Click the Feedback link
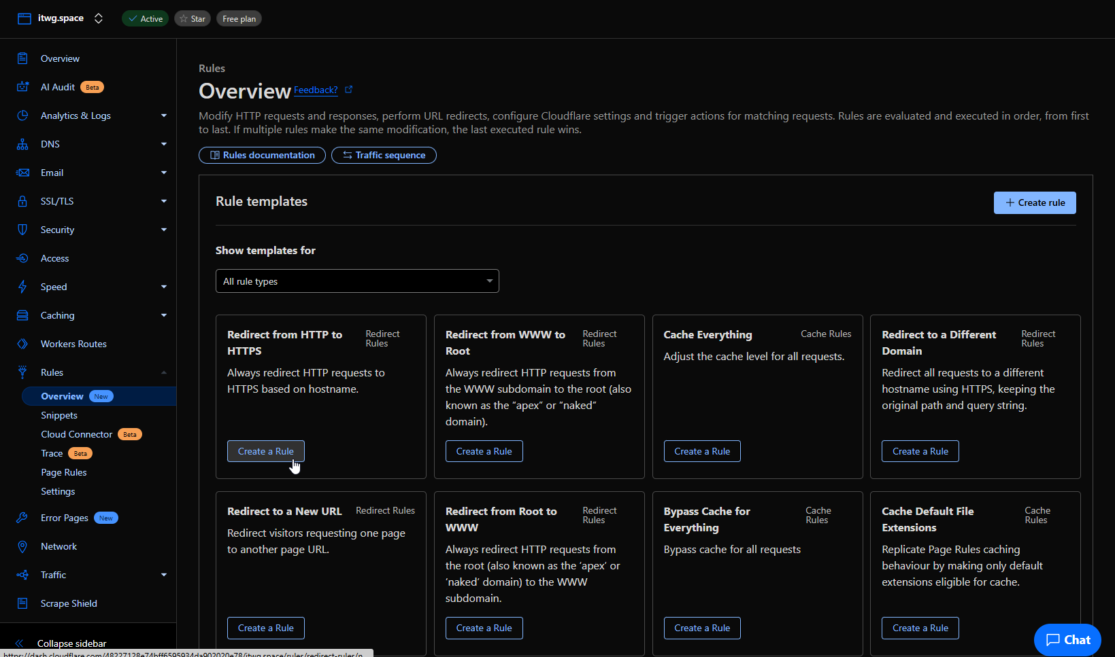The height and width of the screenshot is (657, 1115). pos(316,90)
